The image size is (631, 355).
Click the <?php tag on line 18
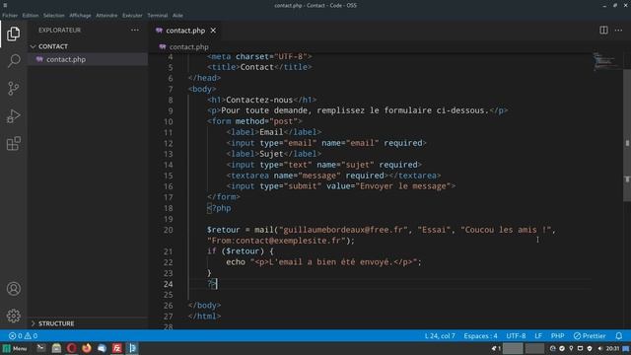coord(219,208)
